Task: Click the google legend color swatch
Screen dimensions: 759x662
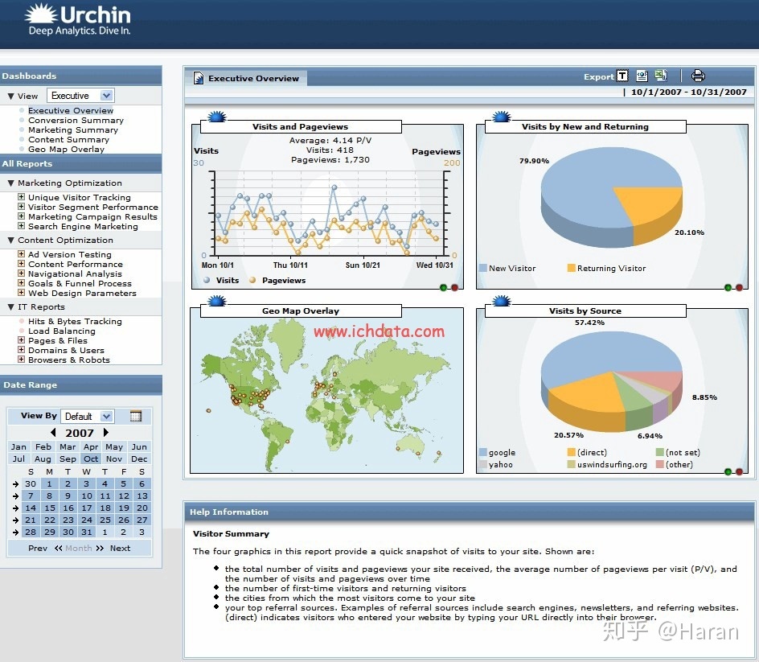Action: 483,452
